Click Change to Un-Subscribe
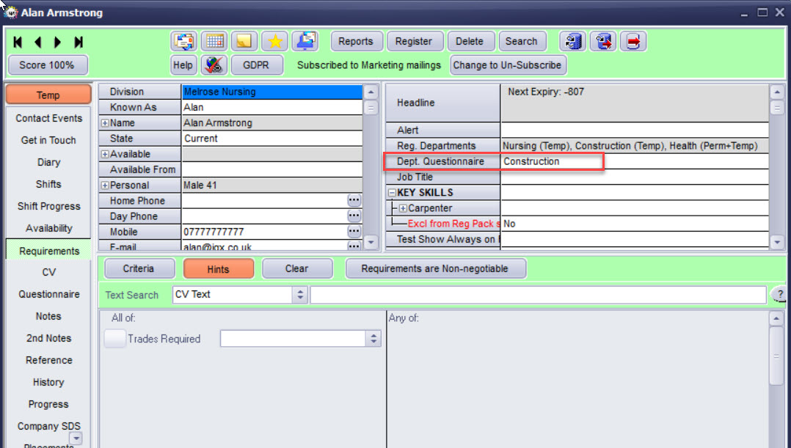The width and height of the screenshot is (791, 448). click(x=507, y=65)
